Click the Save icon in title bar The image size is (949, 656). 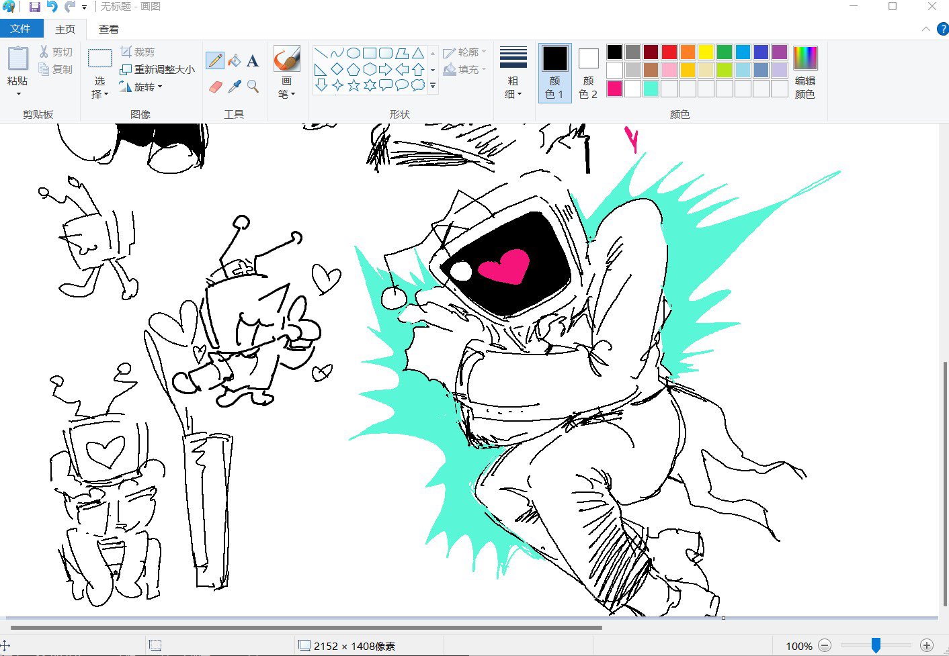(x=34, y=7)
